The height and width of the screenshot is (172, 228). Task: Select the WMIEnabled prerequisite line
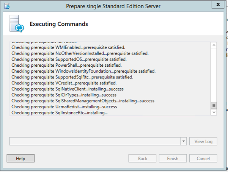pos(68,47)
